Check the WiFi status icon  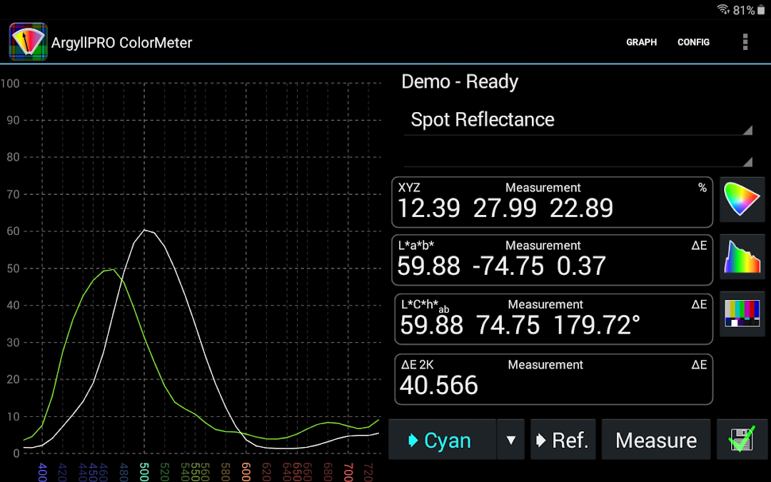click(x=723, y=9)
